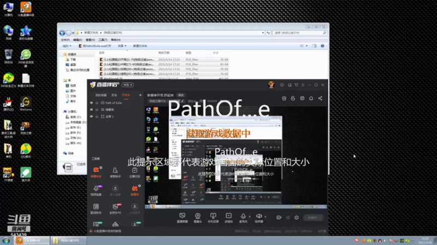Screen dimensions: 437x245
Task: Click the grey broadcast status button
Action: tap(314, 217)
